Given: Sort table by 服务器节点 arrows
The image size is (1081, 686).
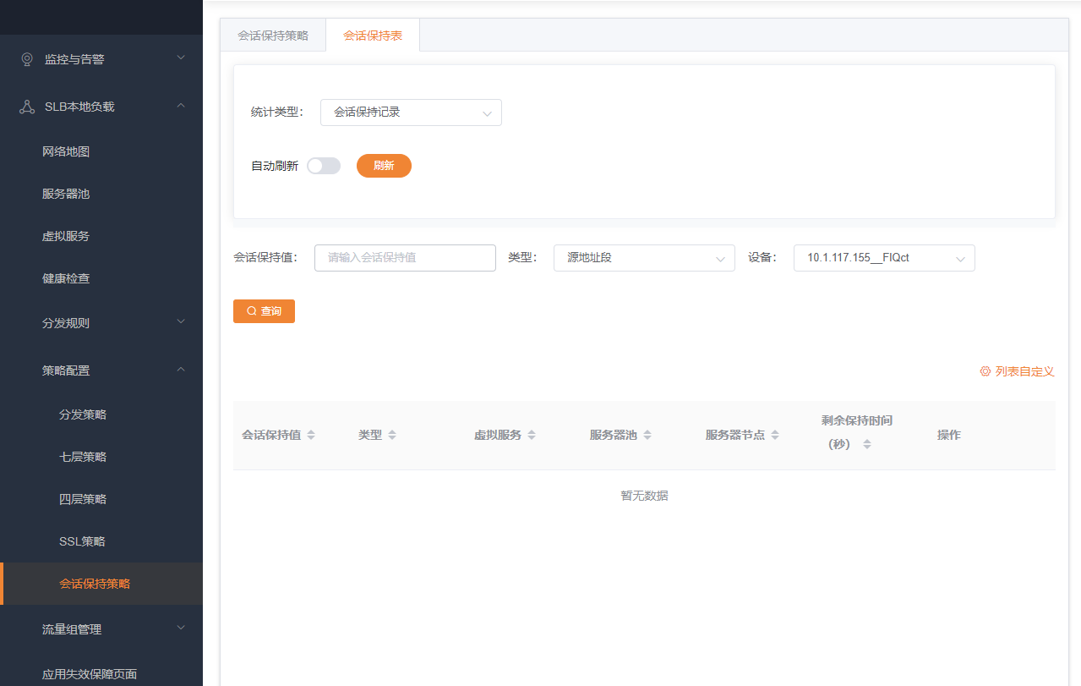Looking at the screenshot, I should 775,435.
